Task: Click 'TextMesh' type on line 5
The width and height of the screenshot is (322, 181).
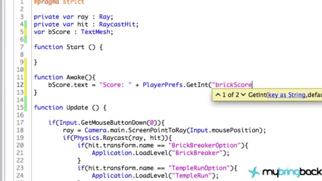Action: 96,32
